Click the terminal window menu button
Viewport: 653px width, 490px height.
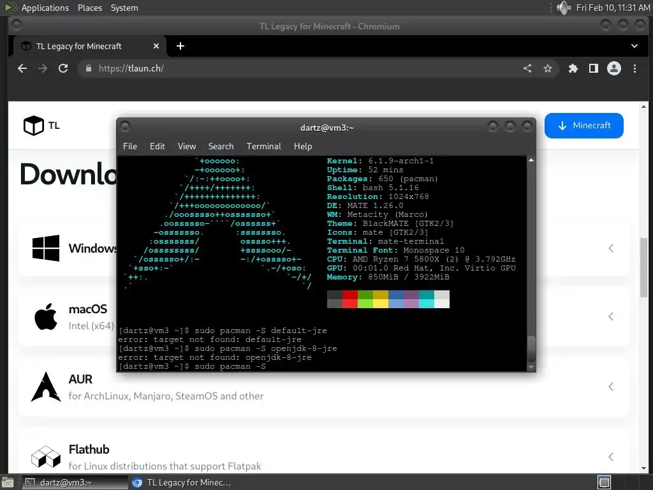pos(125,126)
